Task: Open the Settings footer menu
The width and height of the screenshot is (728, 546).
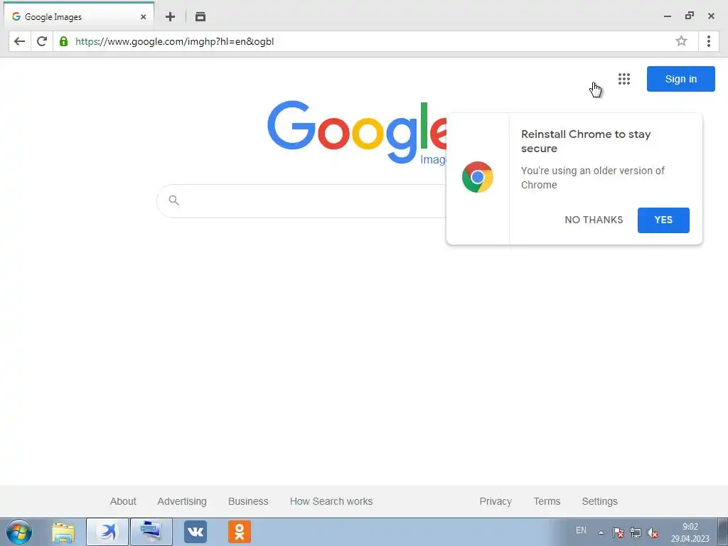Action: [599, 501]
